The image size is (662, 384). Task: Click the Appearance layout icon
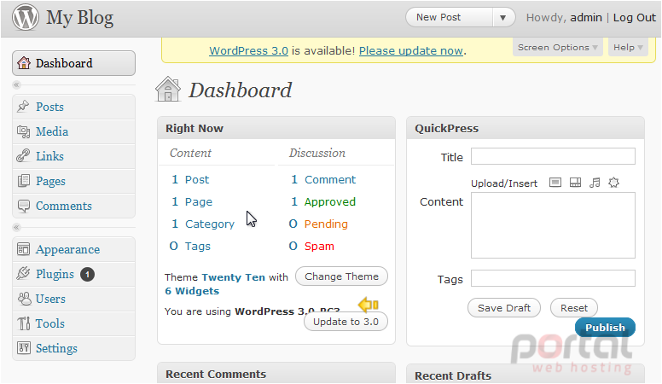[x=23, y=249]
